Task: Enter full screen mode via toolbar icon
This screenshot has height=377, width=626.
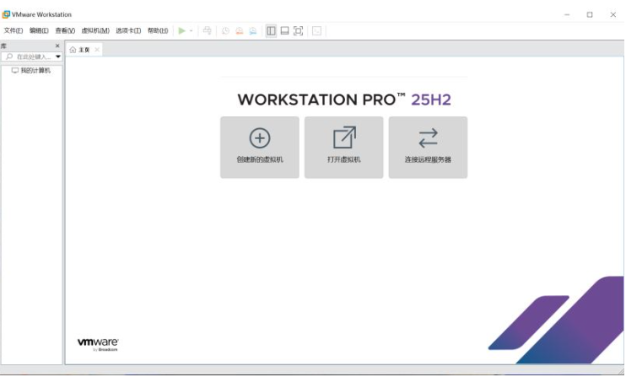Action: [x=298, y=30]
